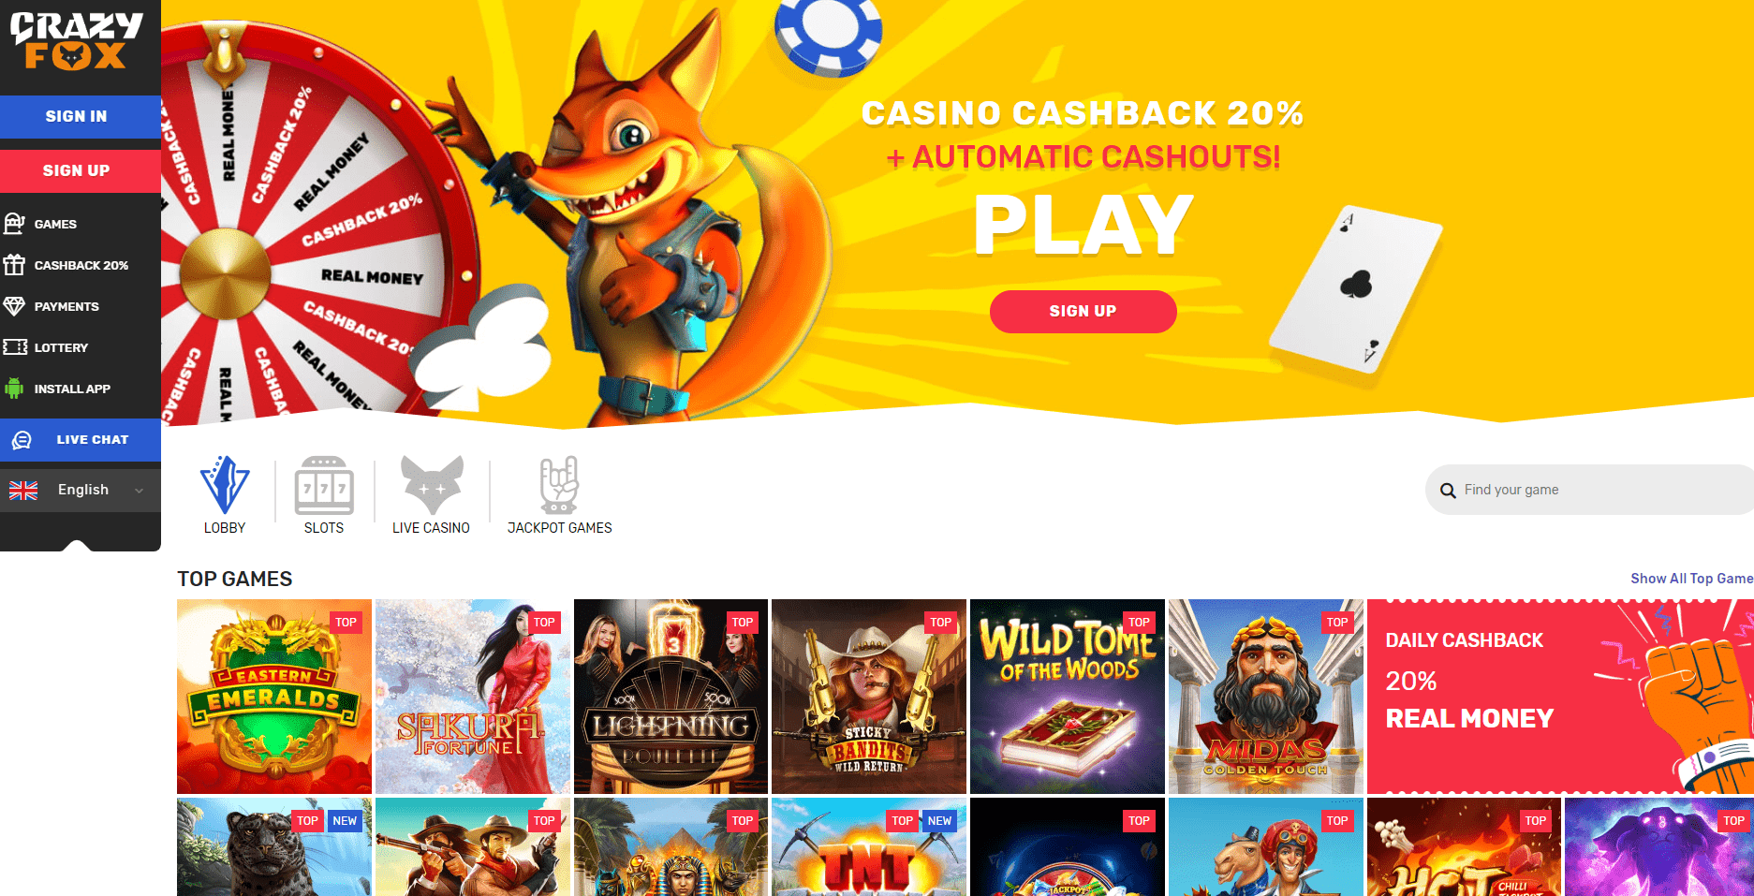Select the Slots machine icon
Image resolution: width=1754 pixels, height=896 pixels.
[x=324, y=485]
